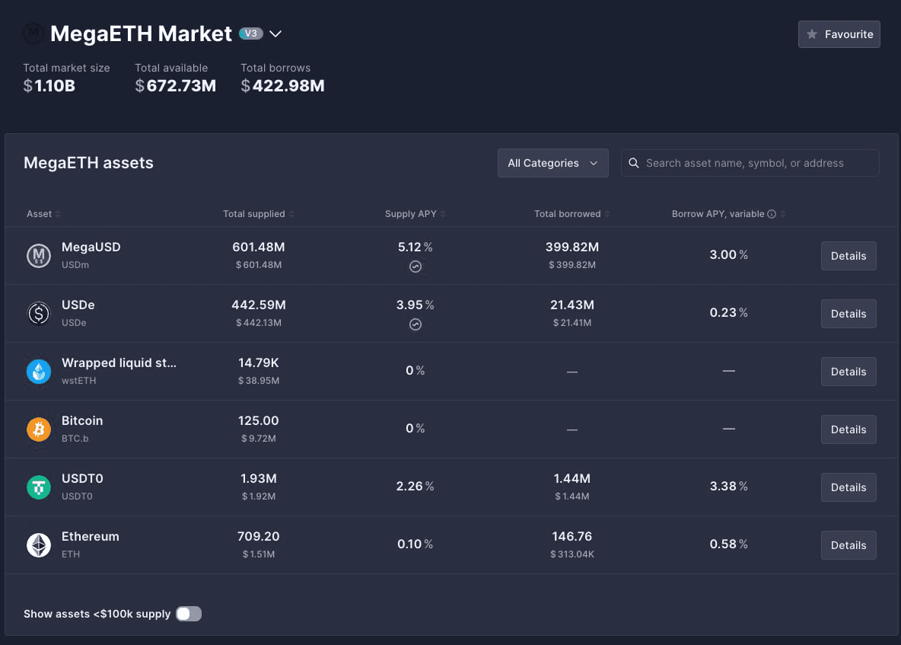The width and height of the screenshot is (901, 645).
Task: Click the $672.73M total available value
Action: pos(175,85)
